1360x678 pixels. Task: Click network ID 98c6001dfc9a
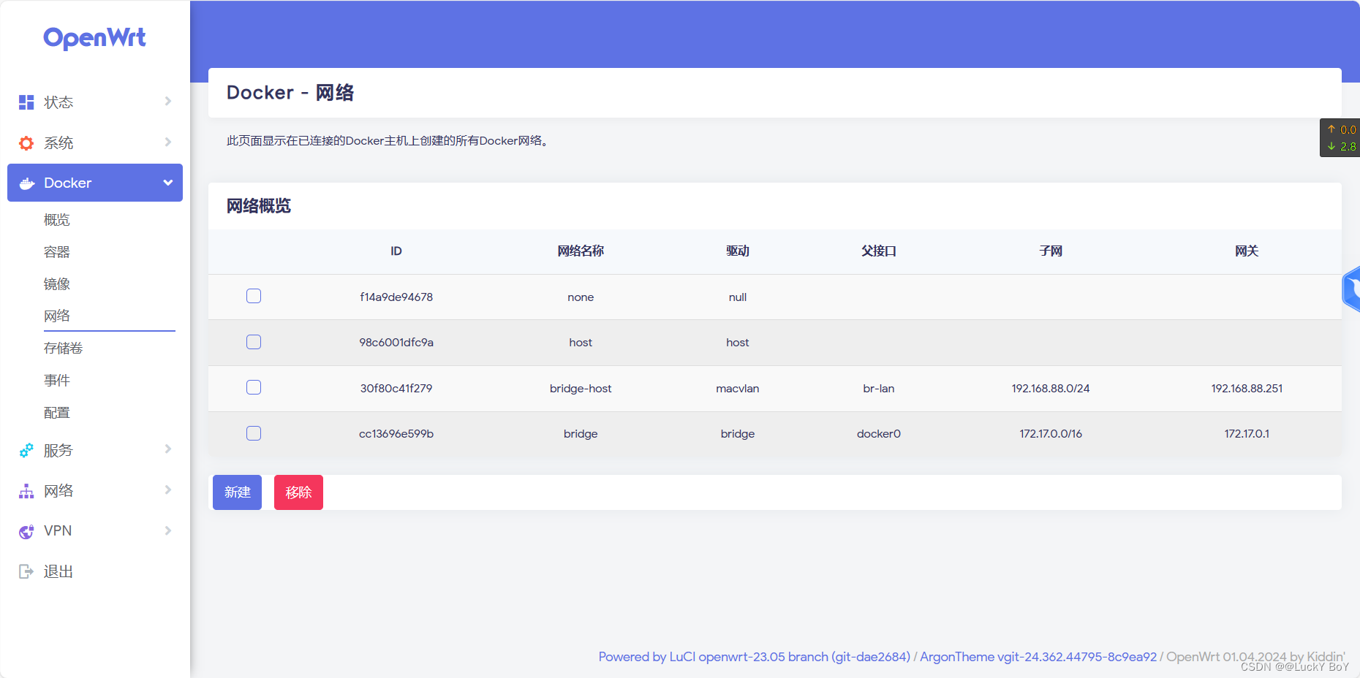point(396,343)
